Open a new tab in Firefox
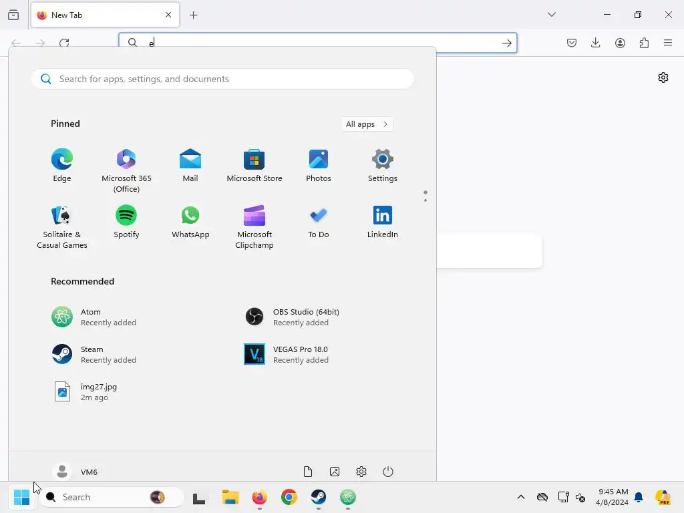This screenshot has height=513, width=684. pos(193,15)
